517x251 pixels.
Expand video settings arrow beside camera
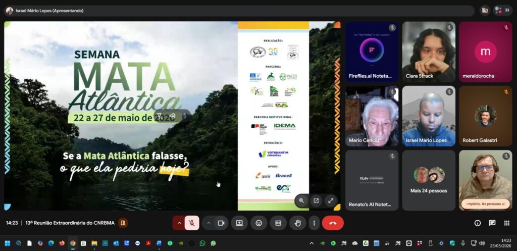pyautogui.click(x=209, y=223)
